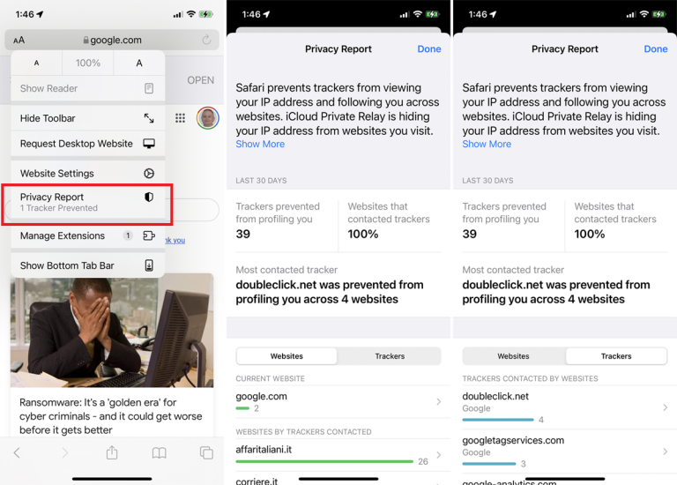Viewport: 677px width, 485px height.
Task: Expand the doubleclick.net tracker row
Action: [x=565, y=407]
